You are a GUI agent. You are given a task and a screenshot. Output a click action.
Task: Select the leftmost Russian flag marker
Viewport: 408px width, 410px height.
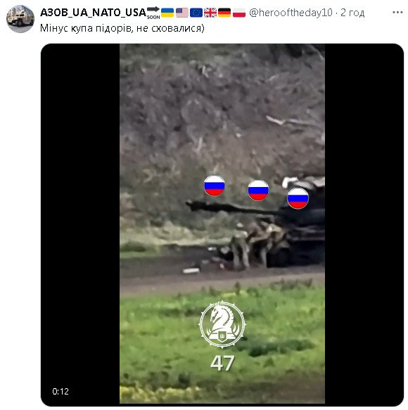(x=214, y=186)
